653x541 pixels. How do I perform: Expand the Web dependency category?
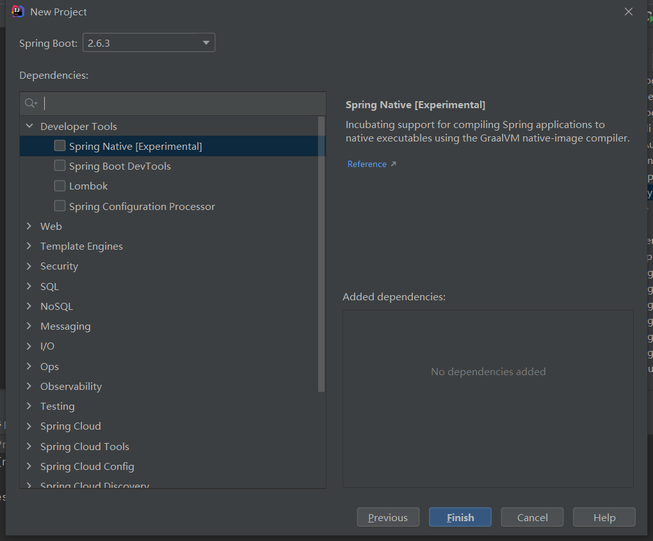pos(29,226)
